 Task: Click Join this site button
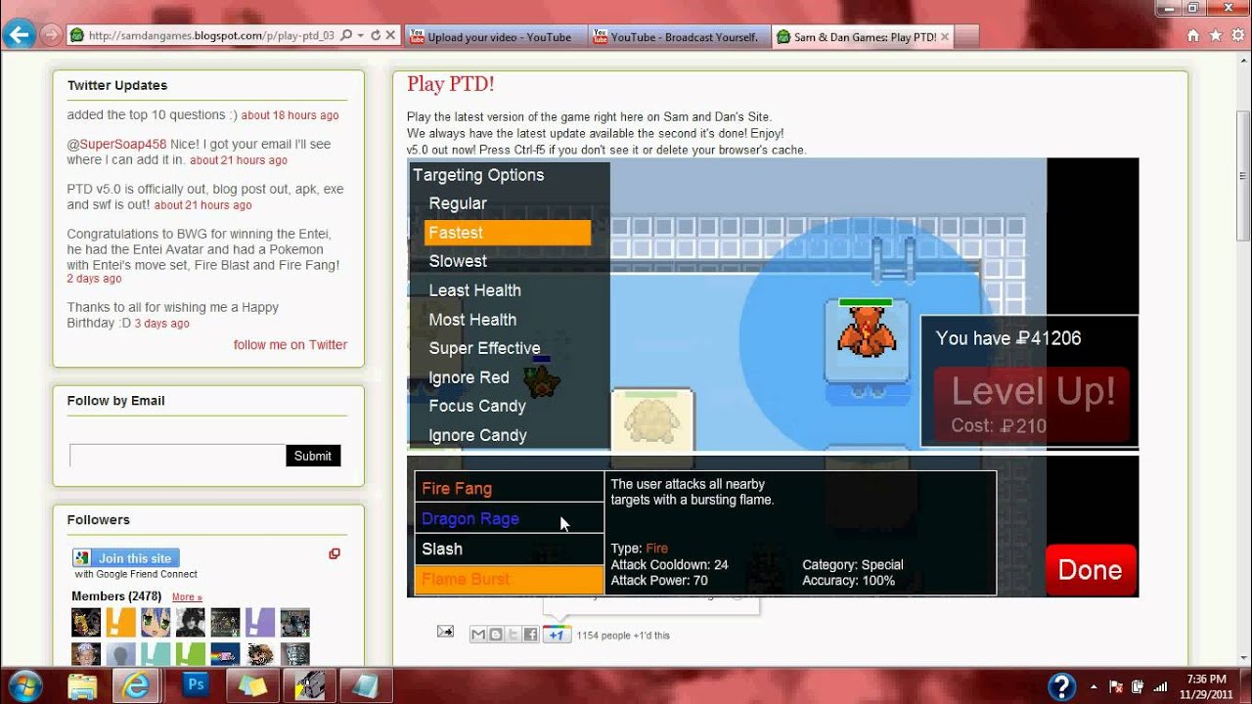[x=126, y=558]
